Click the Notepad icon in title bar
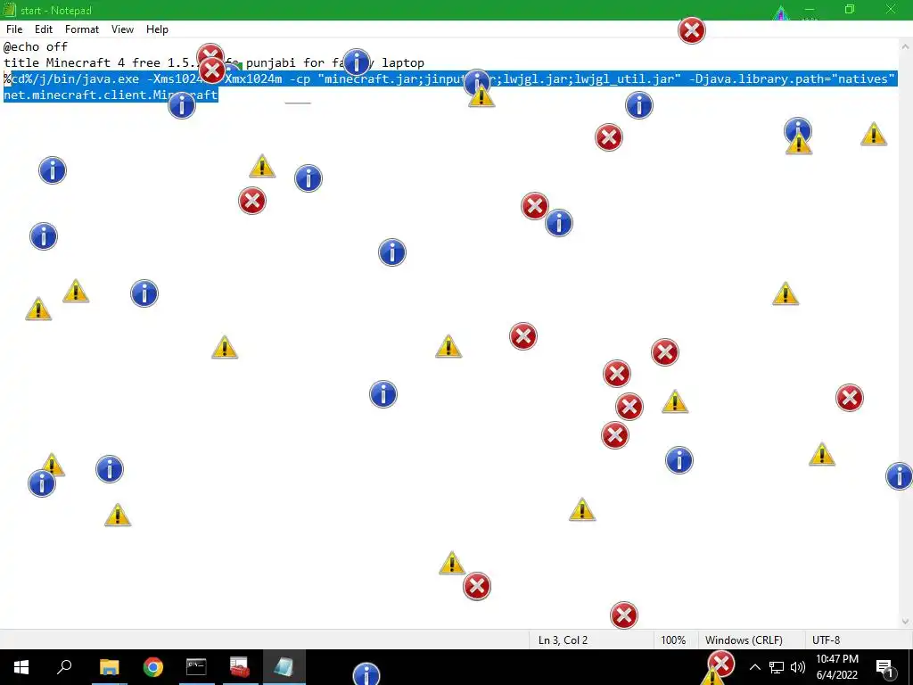This screenshot has height=685, width=913. tap(10, 10)
